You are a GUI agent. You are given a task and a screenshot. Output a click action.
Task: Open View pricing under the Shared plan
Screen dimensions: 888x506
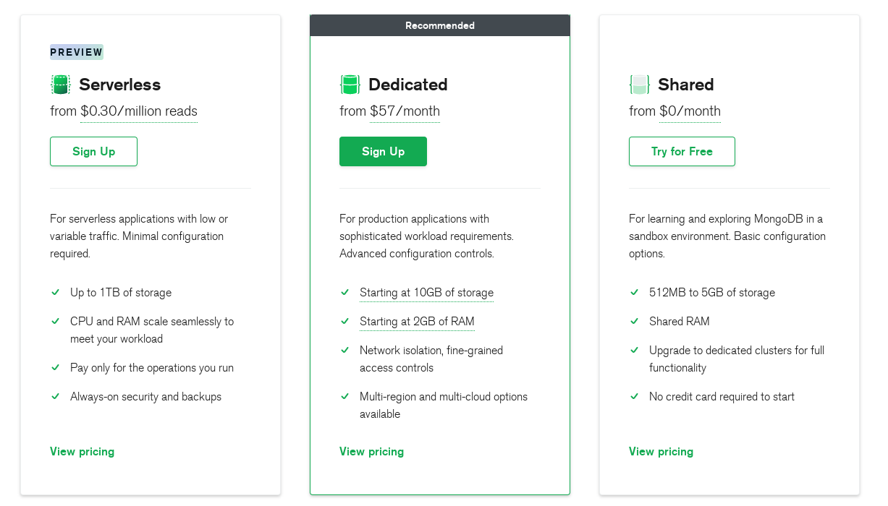tap(661, 451)
